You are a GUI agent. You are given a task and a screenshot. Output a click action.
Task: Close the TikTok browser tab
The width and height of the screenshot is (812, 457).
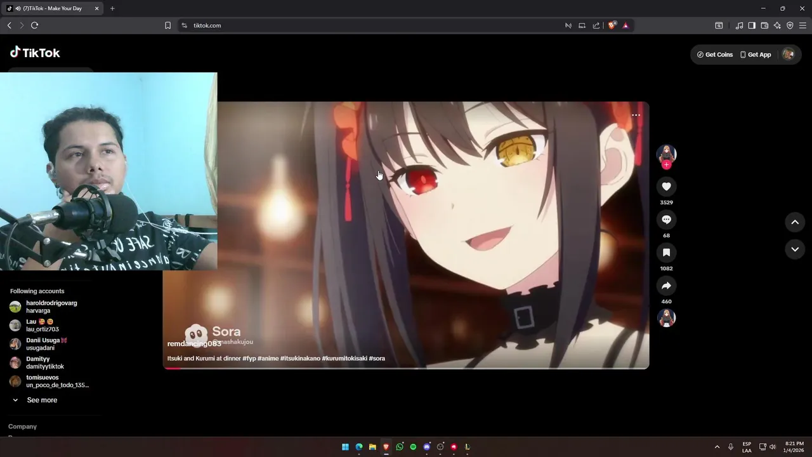pos(96,8)
